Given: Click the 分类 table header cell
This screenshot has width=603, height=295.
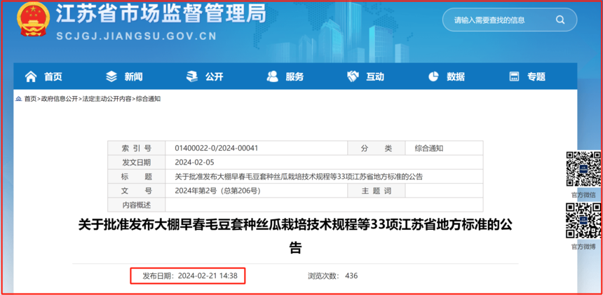Looking at the screenshot, I should 377,149.
